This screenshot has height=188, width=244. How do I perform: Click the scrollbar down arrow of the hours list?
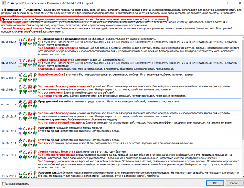tap(243, 176)
